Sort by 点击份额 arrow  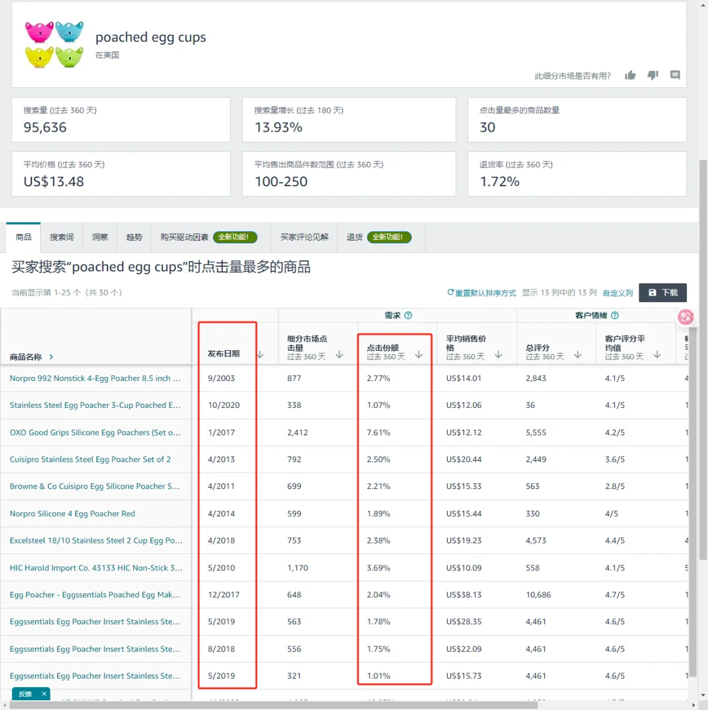pos(419,355)
